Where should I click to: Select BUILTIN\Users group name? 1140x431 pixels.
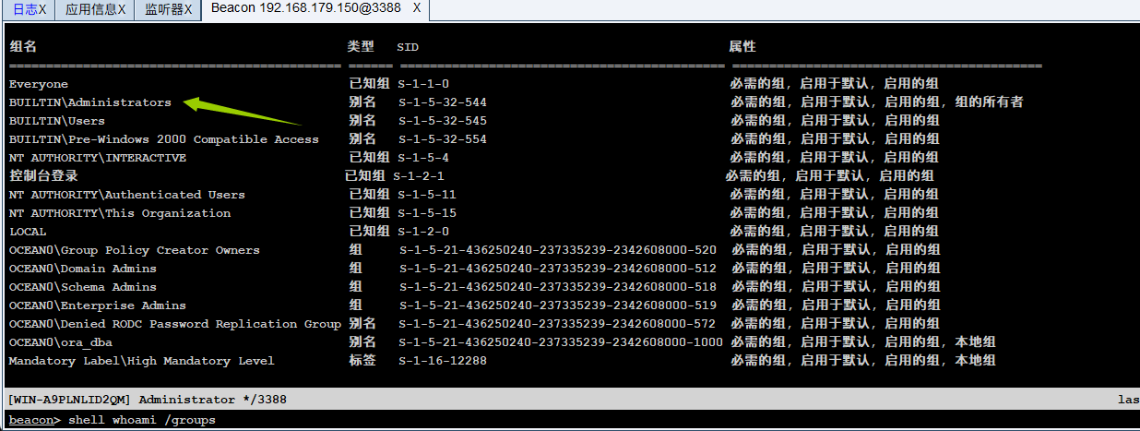(57, 121)
